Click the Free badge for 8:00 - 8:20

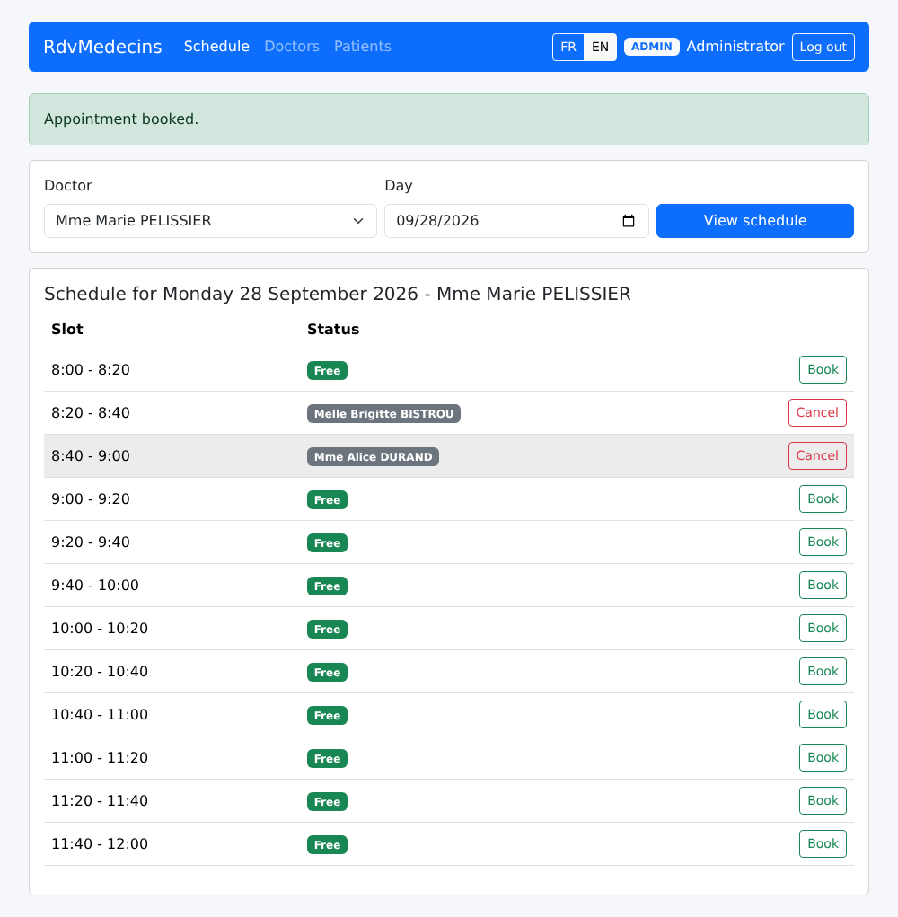(x=328, y=370)
